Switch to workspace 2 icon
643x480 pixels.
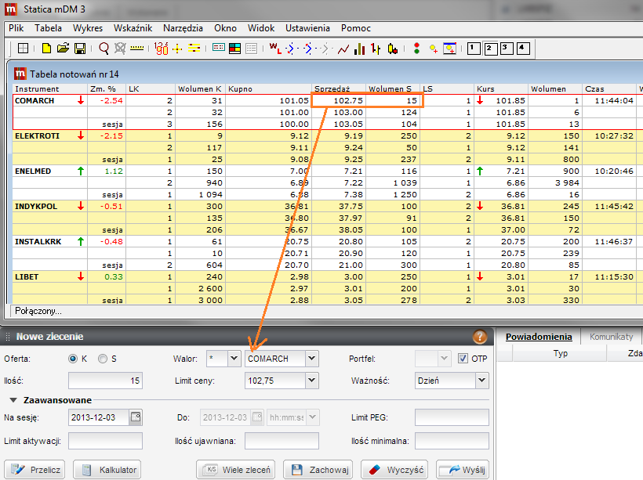point(490,49)
